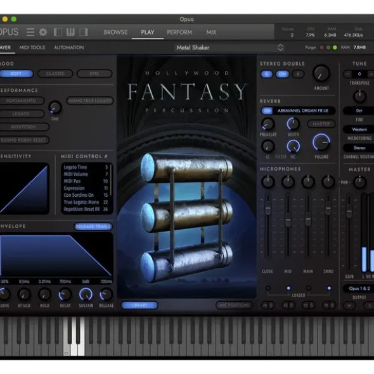Enable Portamento performance mode
The image size is (374, 374).
(x=21, y=101)
